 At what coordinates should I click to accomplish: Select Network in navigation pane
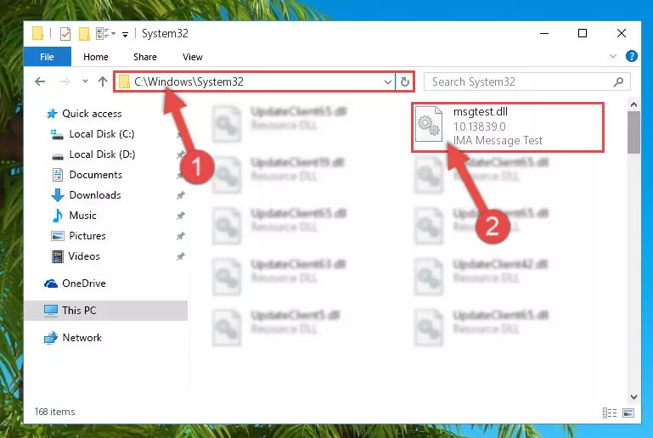[x=82, y=338]
